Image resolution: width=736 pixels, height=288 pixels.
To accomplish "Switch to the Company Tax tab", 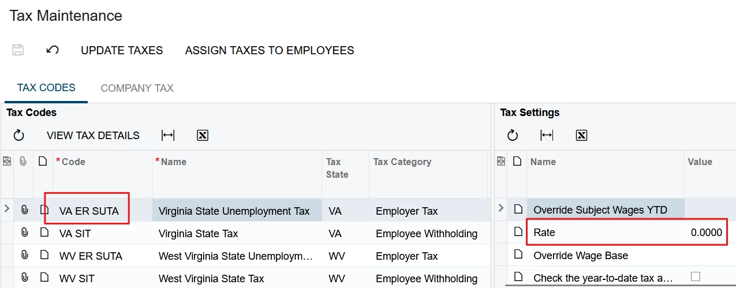I will point(137,88).
